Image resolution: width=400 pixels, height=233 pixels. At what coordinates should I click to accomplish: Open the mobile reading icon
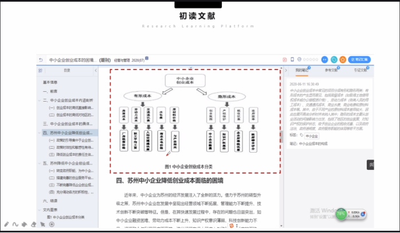tap(292, 59)
